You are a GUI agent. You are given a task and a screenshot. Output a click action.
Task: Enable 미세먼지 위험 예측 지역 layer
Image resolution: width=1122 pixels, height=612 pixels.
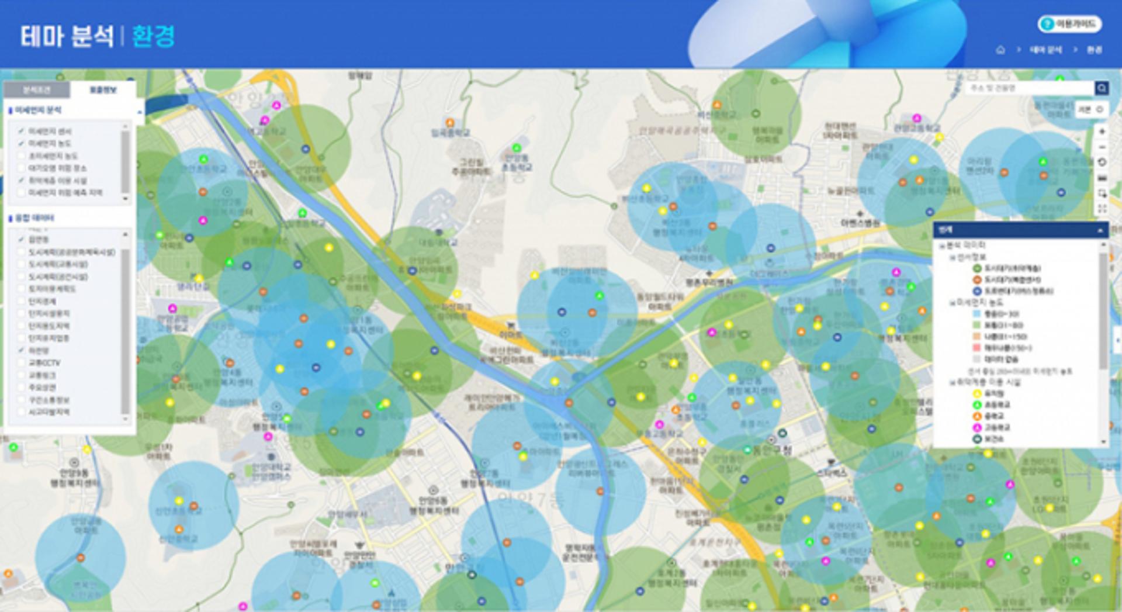[22, 193]
